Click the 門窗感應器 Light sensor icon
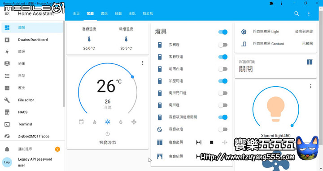The image size is (323, 171). (244, 32)
